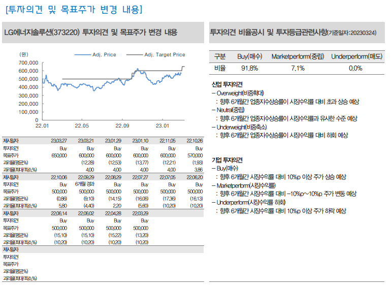Select the date cell '22.09.29'
392x286 pixels.
tap(86, 177)
